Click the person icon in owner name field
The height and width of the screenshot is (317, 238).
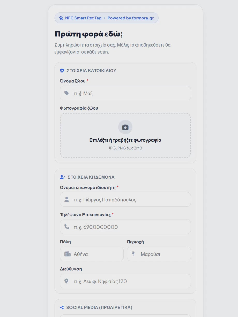pos(66,199)
